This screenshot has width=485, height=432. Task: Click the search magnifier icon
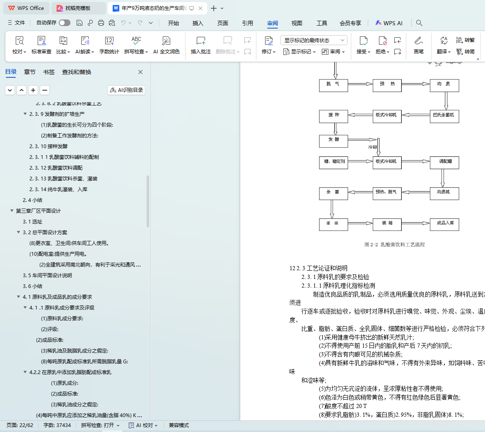[419, 23]
